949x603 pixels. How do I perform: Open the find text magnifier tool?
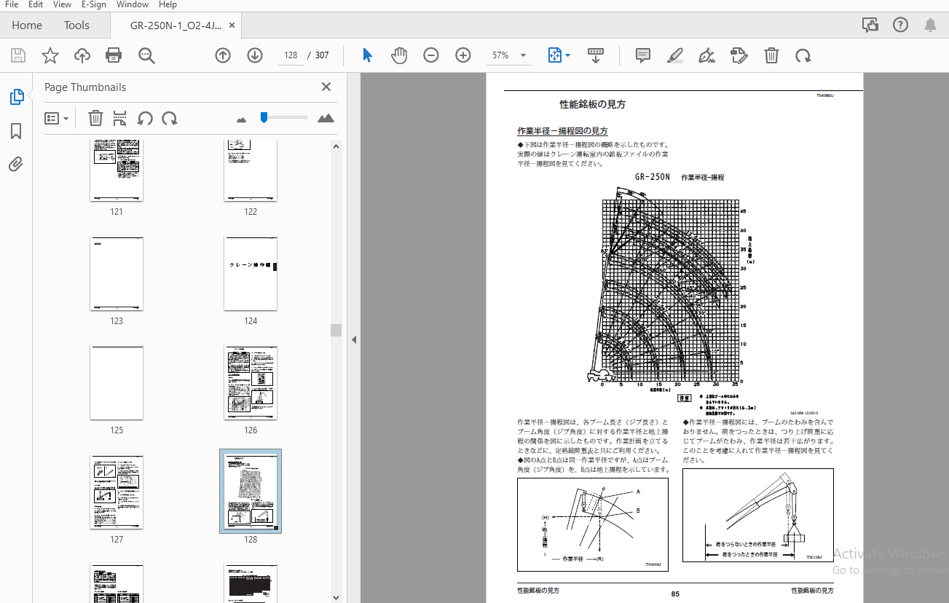(x=147, y=55)
